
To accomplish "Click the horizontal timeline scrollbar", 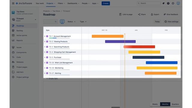I will pyautogui.click(x=115, y=107).
